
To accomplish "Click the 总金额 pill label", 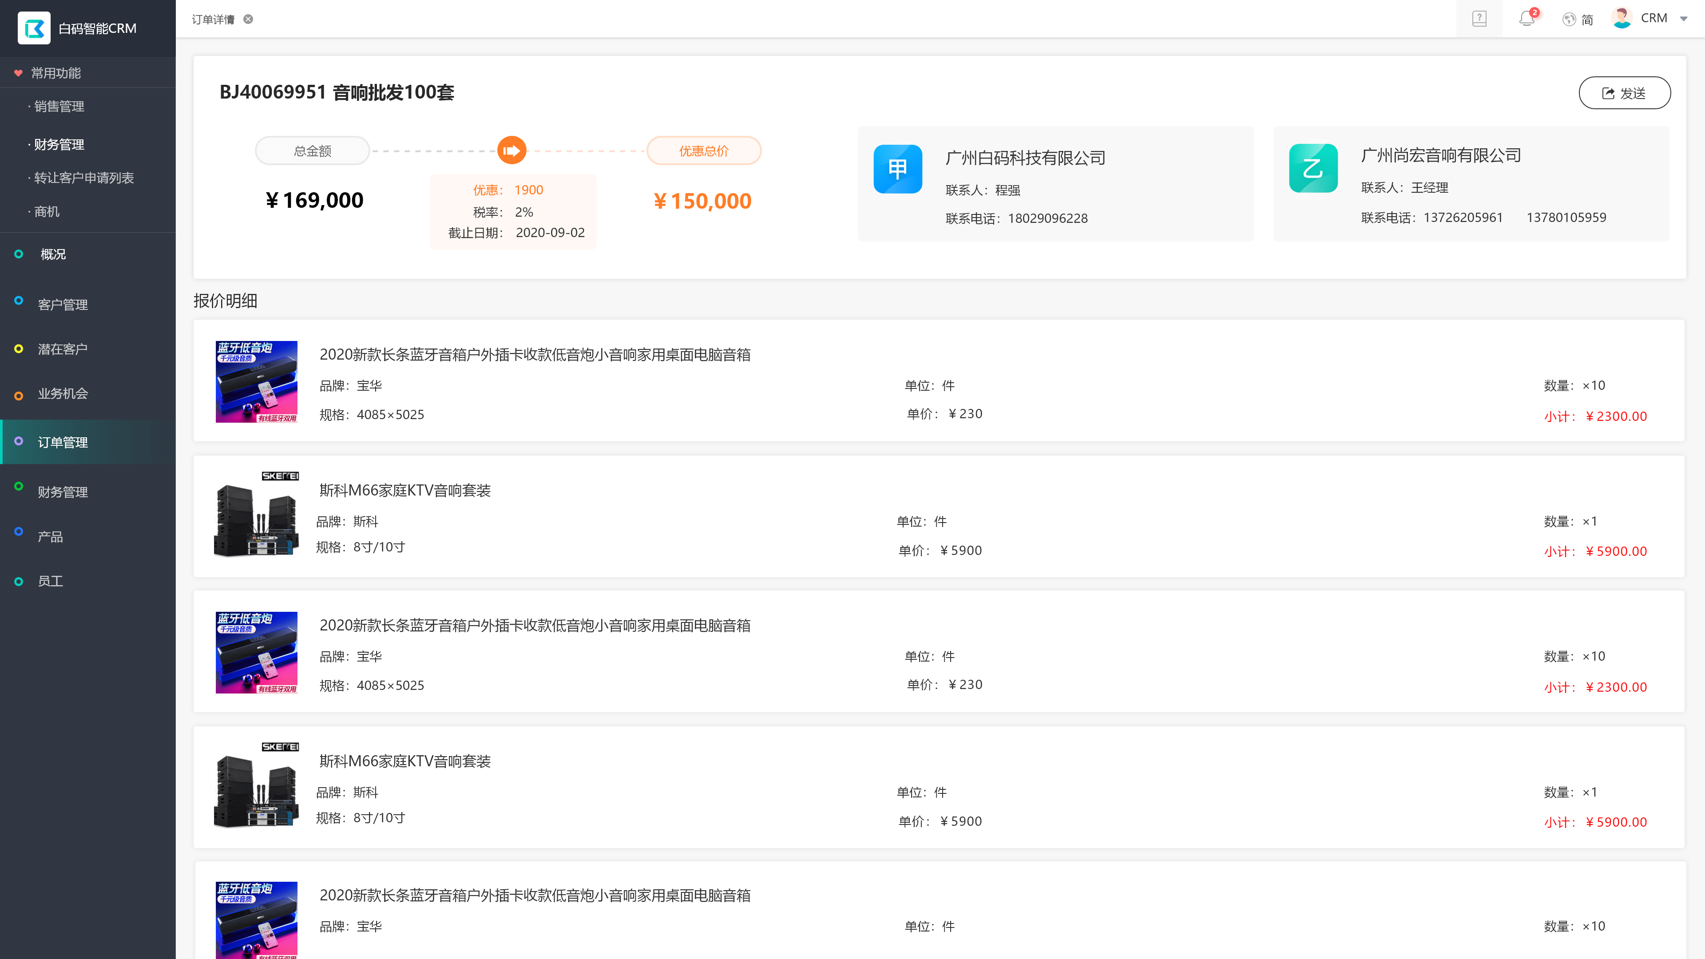I will pos(313,151).
